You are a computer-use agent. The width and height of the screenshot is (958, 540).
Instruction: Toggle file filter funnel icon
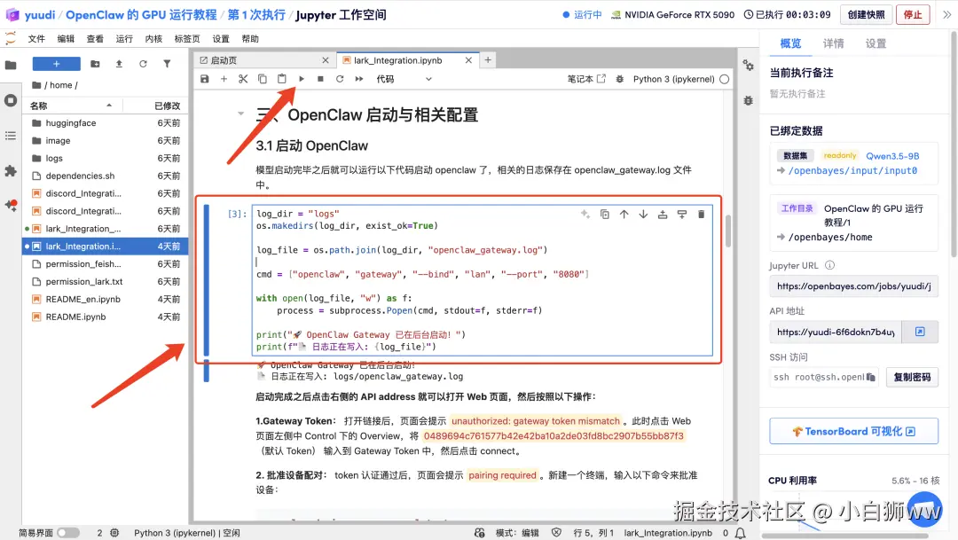pos(167,64)
